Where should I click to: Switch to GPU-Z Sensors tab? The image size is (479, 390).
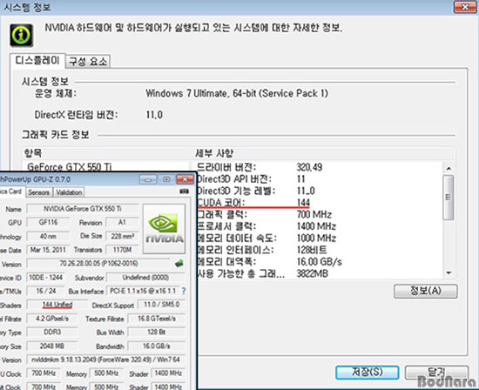tap(39, 192)
